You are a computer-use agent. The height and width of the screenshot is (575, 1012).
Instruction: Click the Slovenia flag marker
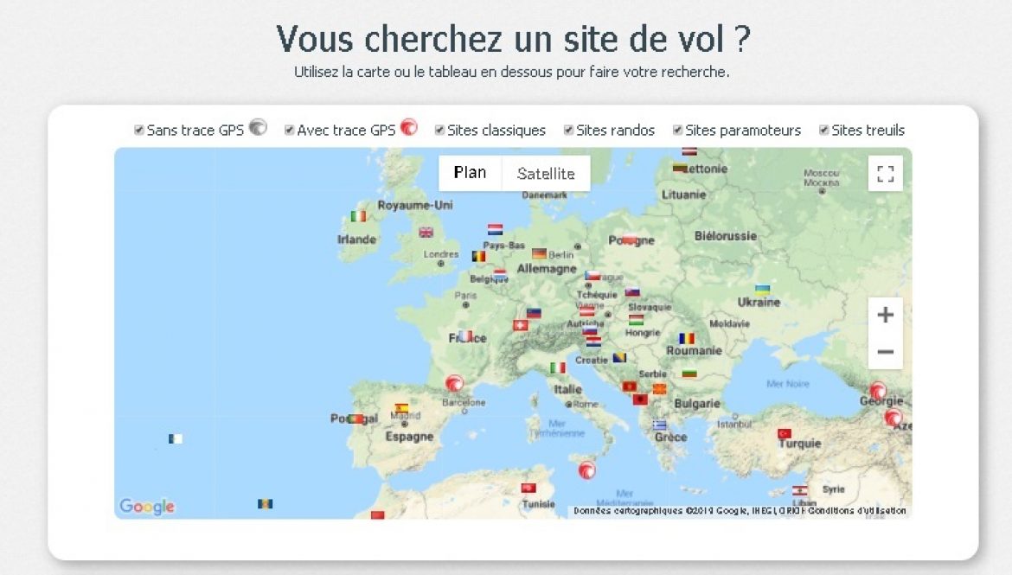[x=590, y=332]
